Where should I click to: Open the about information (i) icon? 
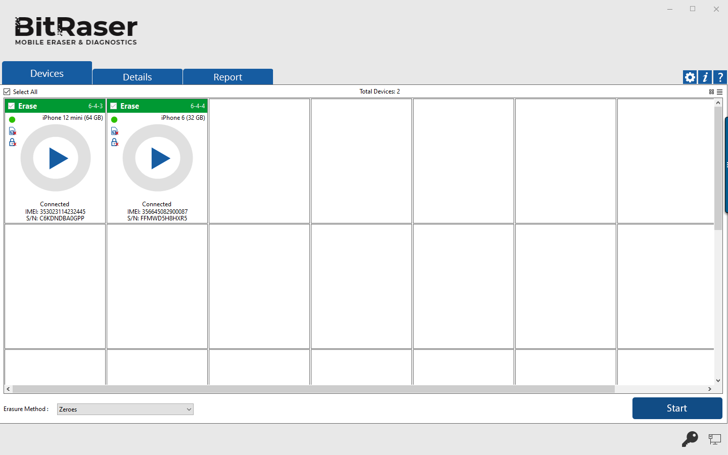(705, 77)
